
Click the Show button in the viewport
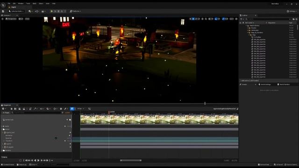[27, 19]
